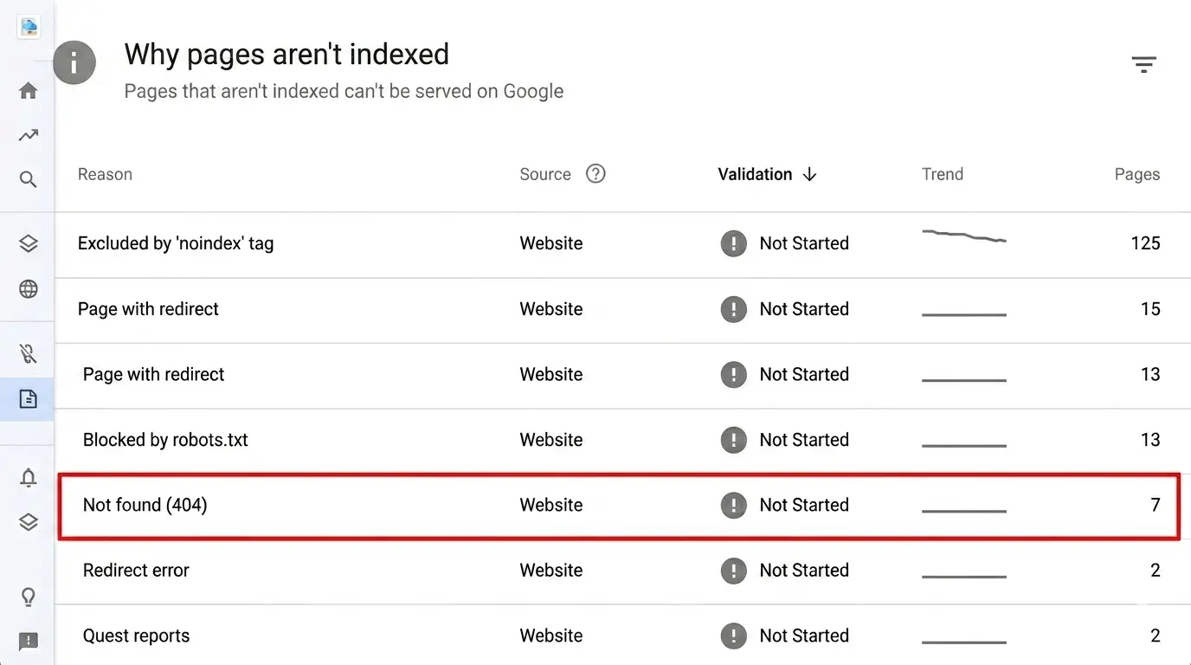Open insights via the lightbulb icon
Viewport: 1191px width, 665px height.
[x=29, y=597]
